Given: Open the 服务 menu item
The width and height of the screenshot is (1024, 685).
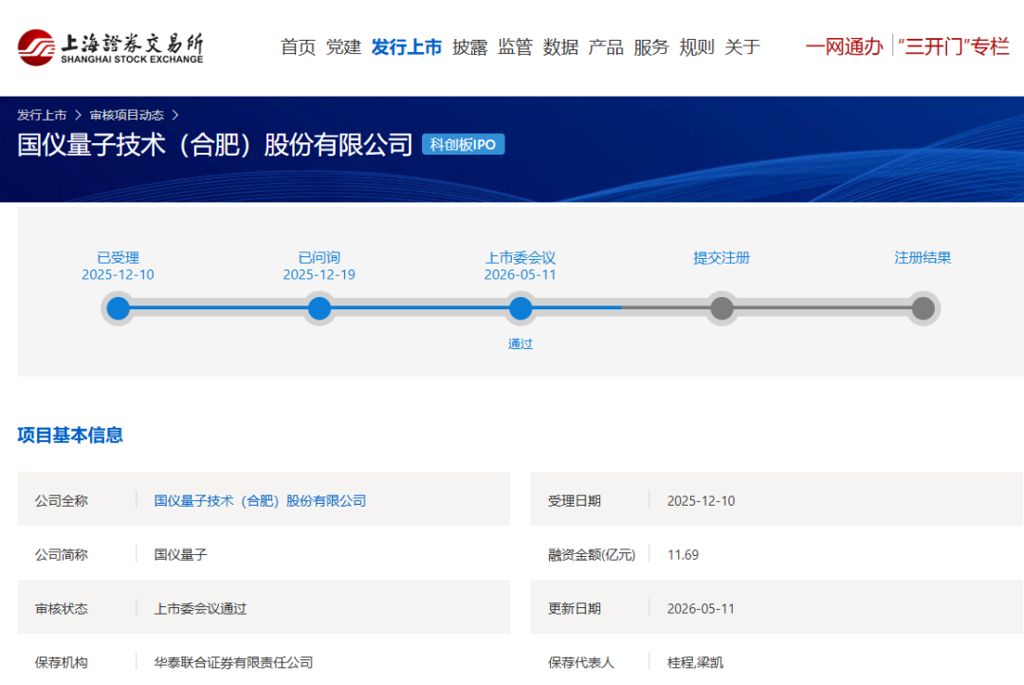Looking at the screenshot, I should [x=651, y=47].
